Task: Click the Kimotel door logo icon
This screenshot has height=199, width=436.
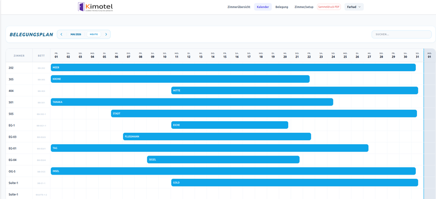Action: coord(81,7)
